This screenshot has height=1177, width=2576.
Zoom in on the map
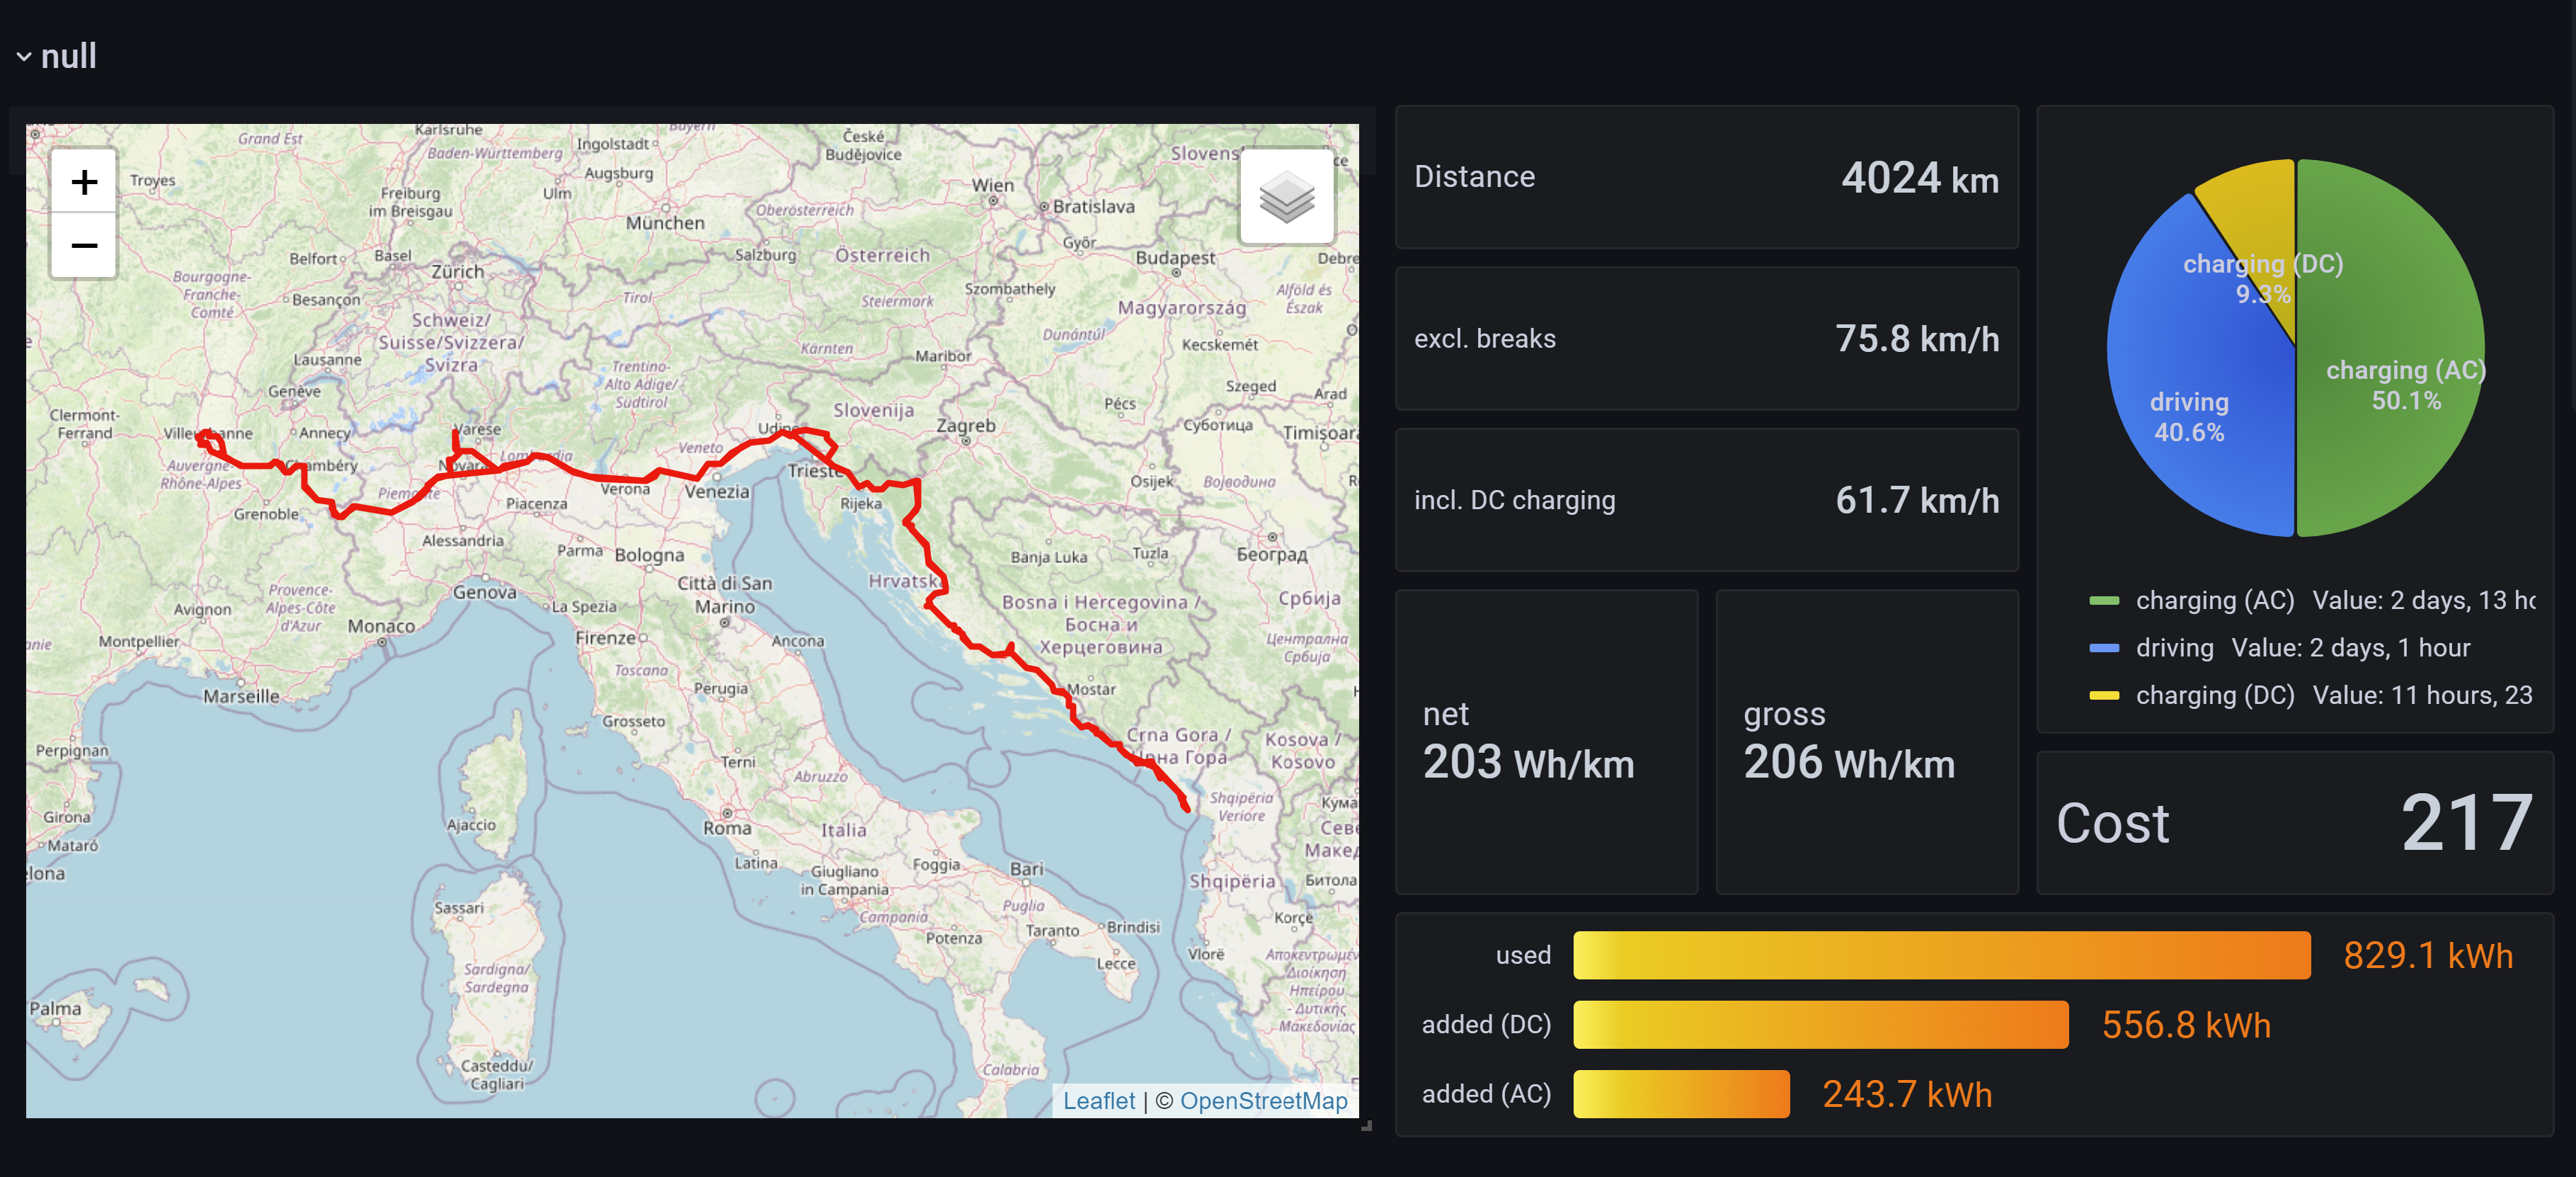(x=84, y=182)
